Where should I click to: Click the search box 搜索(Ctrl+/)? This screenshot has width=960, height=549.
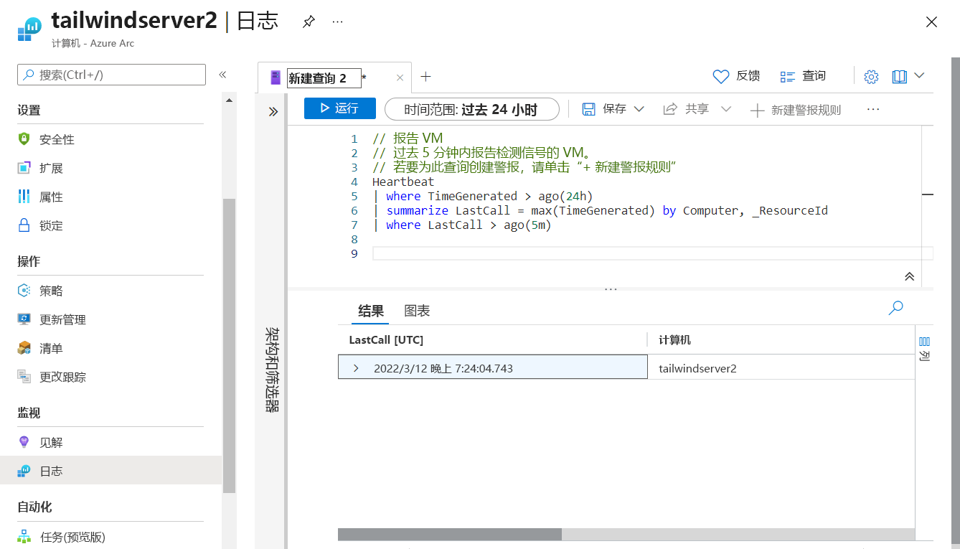(111, 75)
